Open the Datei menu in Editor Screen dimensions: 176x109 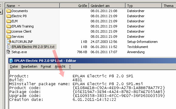(x=14, y=66)
